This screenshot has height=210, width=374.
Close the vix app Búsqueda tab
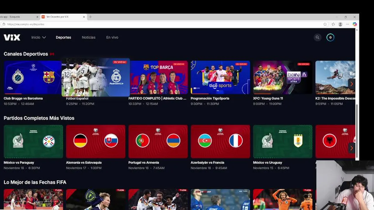[37, 17]
